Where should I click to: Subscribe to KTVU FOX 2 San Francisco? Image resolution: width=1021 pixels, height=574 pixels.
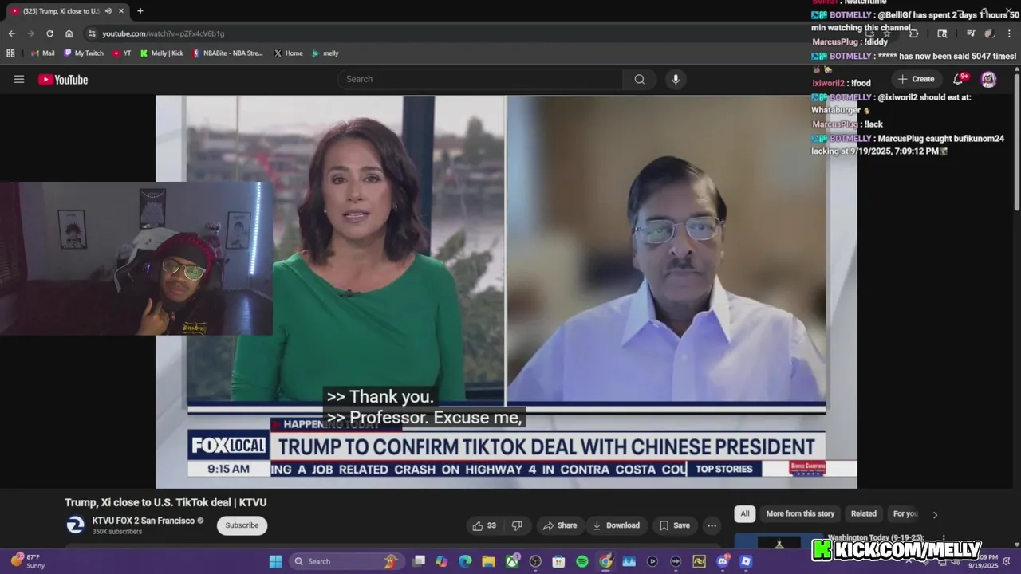point(242,525)
